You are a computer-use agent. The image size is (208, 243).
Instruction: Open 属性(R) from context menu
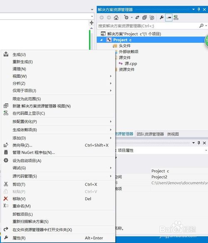[58, 238]
